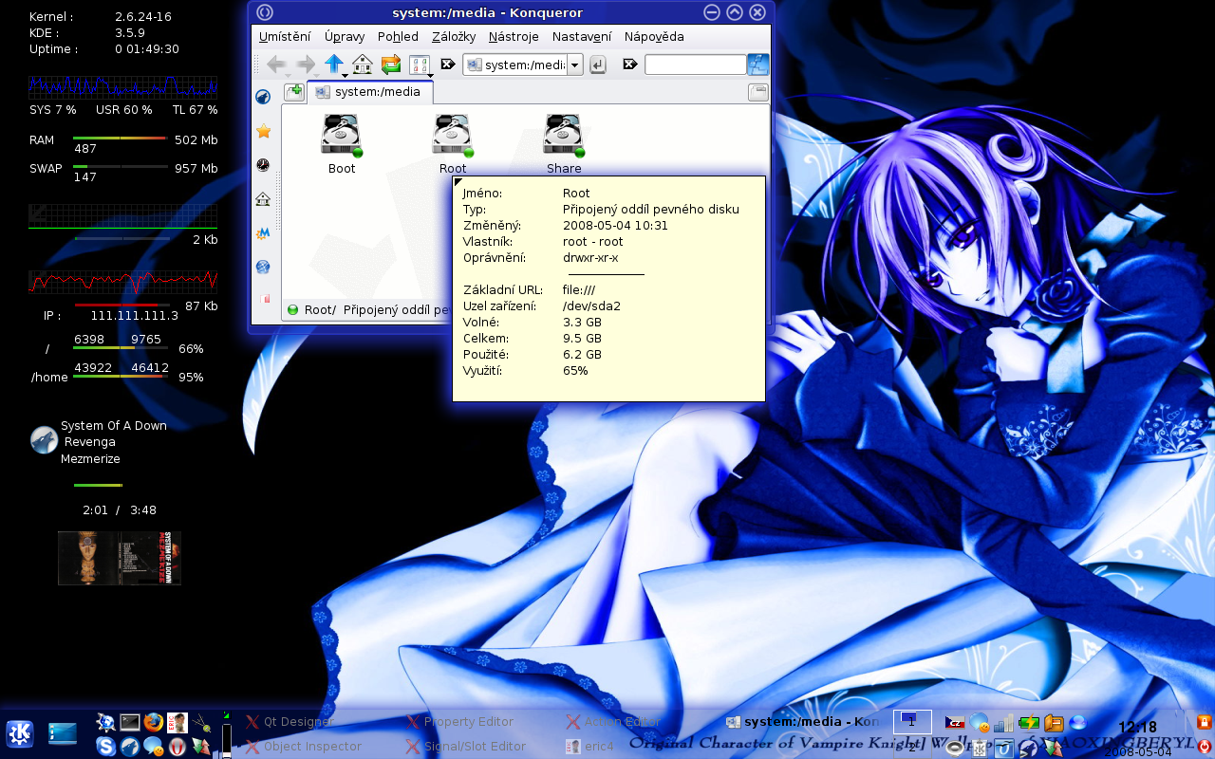This screenshot has width=1215, height=759.
Task: Open the Up button history dropdown arrow
Action: point(345,75)
